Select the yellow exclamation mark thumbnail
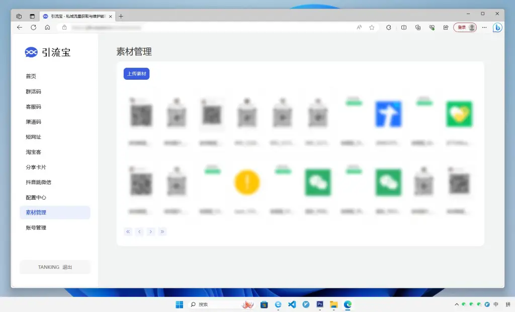 247,183
